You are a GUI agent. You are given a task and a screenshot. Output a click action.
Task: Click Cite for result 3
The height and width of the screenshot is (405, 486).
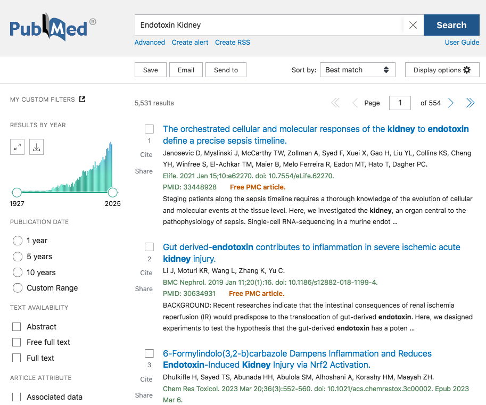click(x=146, y=379)
